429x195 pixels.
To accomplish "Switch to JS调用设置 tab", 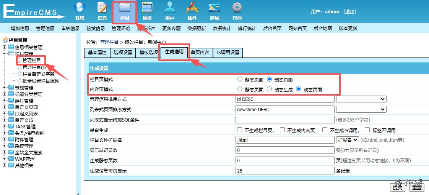I will (228, 53).
